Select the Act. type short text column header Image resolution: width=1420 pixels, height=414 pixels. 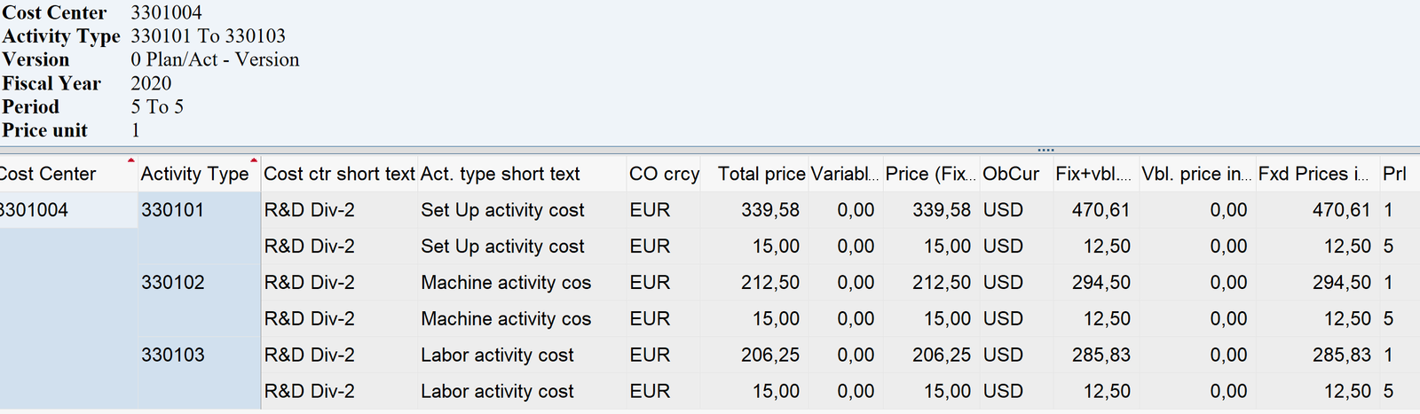point(500,174)
